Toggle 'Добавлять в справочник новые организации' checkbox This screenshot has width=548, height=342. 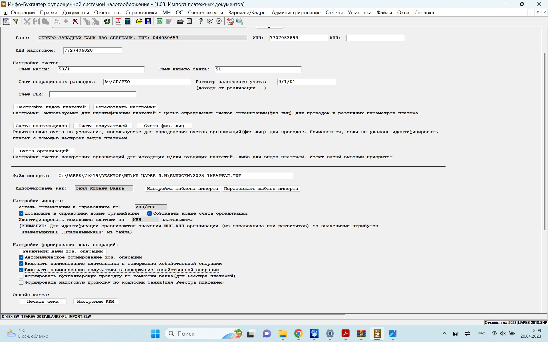[21, 213]
